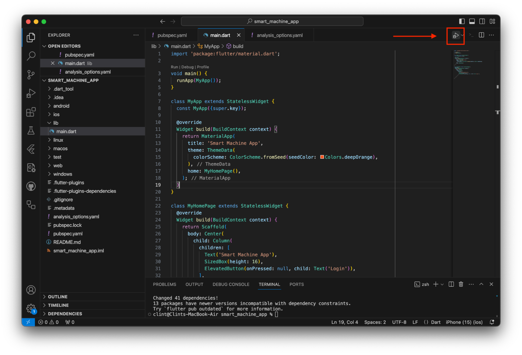
Task: Open the terminal launch profile dropdown
Action: pos(442,284)
